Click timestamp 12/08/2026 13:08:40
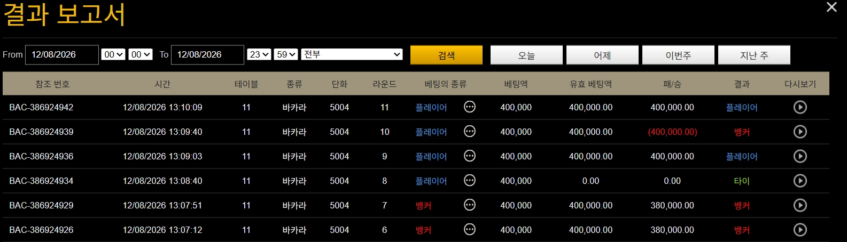The height and width of the screenshot is (242, 847). (162, 181)
